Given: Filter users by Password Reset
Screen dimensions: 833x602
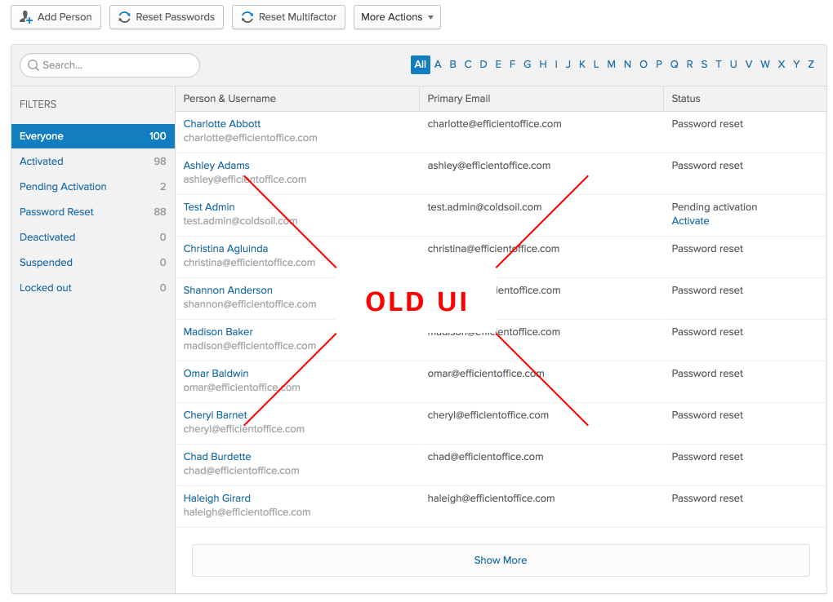Looking at the screenshot, I should [56, 212].
